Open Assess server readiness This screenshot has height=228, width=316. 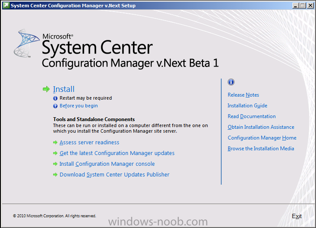tap(89, 143)
